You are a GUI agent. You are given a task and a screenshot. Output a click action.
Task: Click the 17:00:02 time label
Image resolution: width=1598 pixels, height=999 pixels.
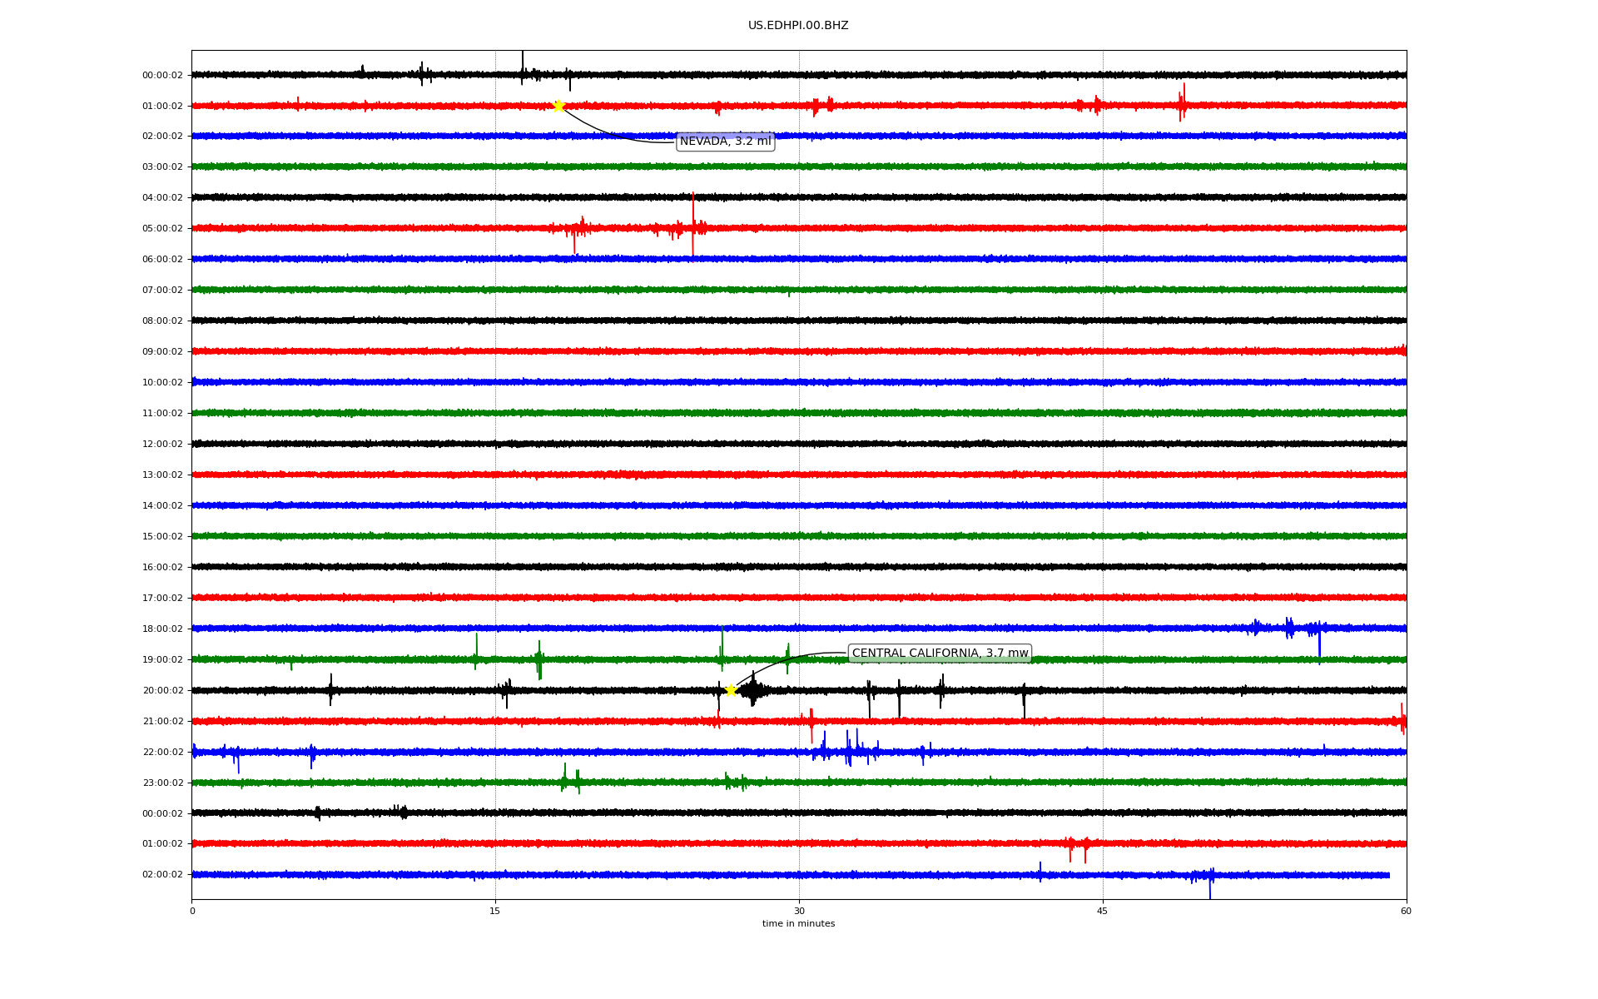click(162, 599)
